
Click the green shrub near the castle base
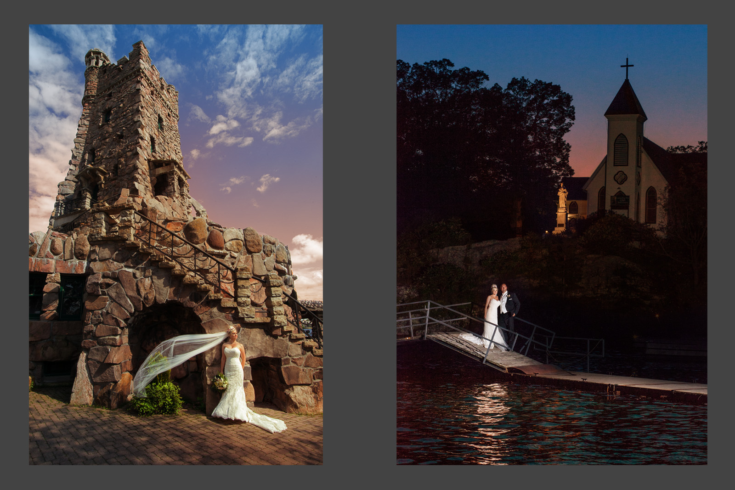158,398
